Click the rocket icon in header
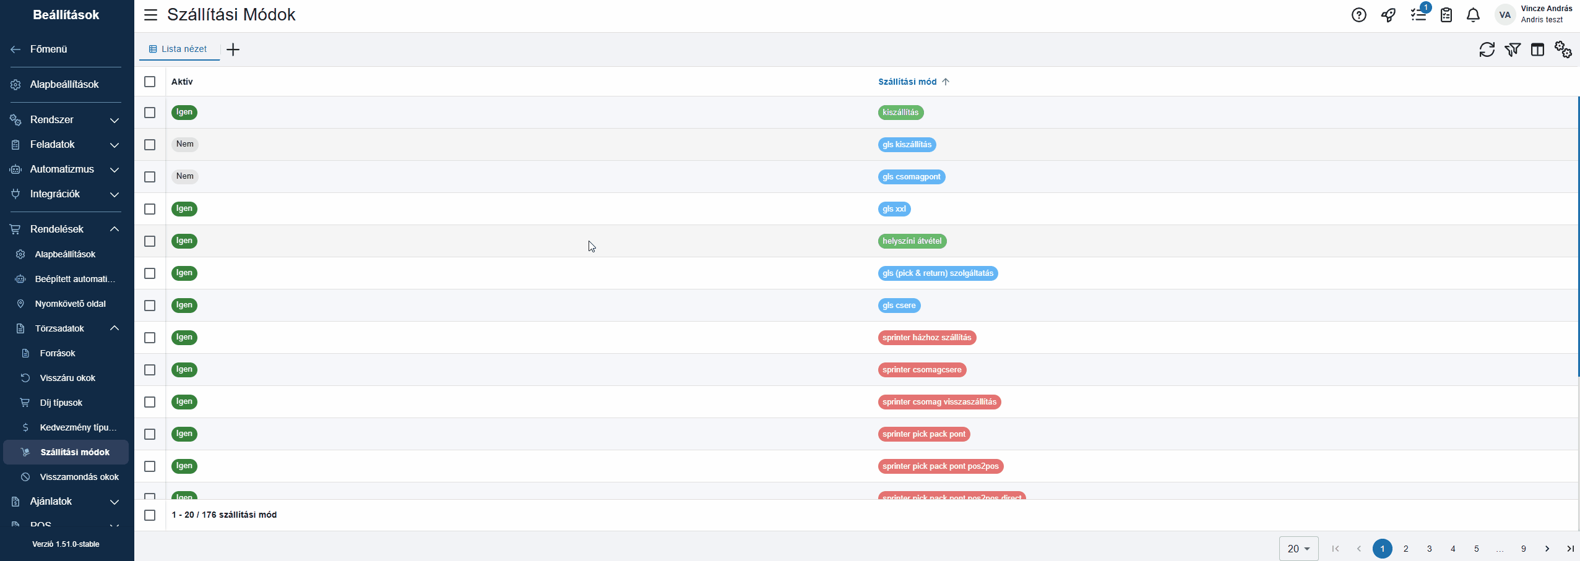1580x561 pixels. 1388,15
